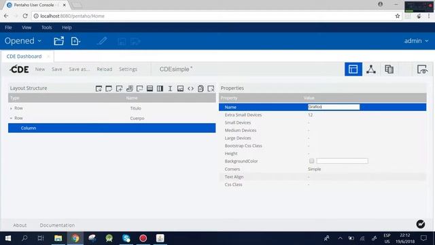Click the CDE New button
This screenshot has width=435, height=245.
40,69
